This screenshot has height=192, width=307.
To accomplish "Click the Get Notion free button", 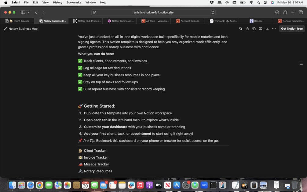I will pyautogui.click(x=292, y=29).
